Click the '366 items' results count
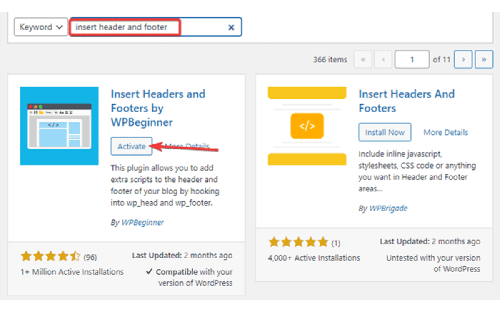This screenshot has width=500, height=333. tap(330, 60)
